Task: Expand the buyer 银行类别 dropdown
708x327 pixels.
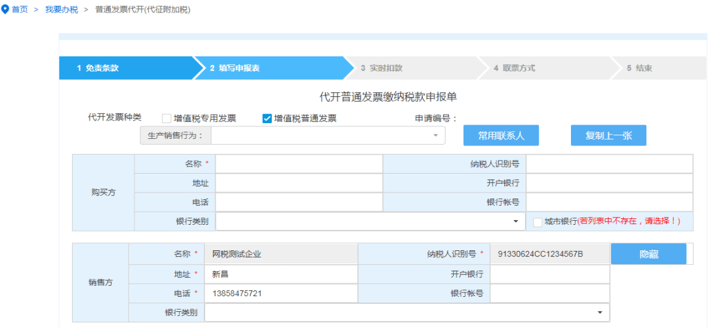Action: point(370,221)
